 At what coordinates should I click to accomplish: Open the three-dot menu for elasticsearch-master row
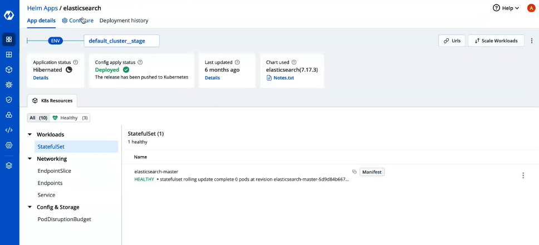pos(523,176)
